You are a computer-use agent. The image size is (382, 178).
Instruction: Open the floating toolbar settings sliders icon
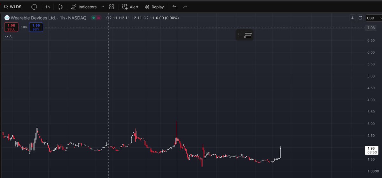point(248,35)
